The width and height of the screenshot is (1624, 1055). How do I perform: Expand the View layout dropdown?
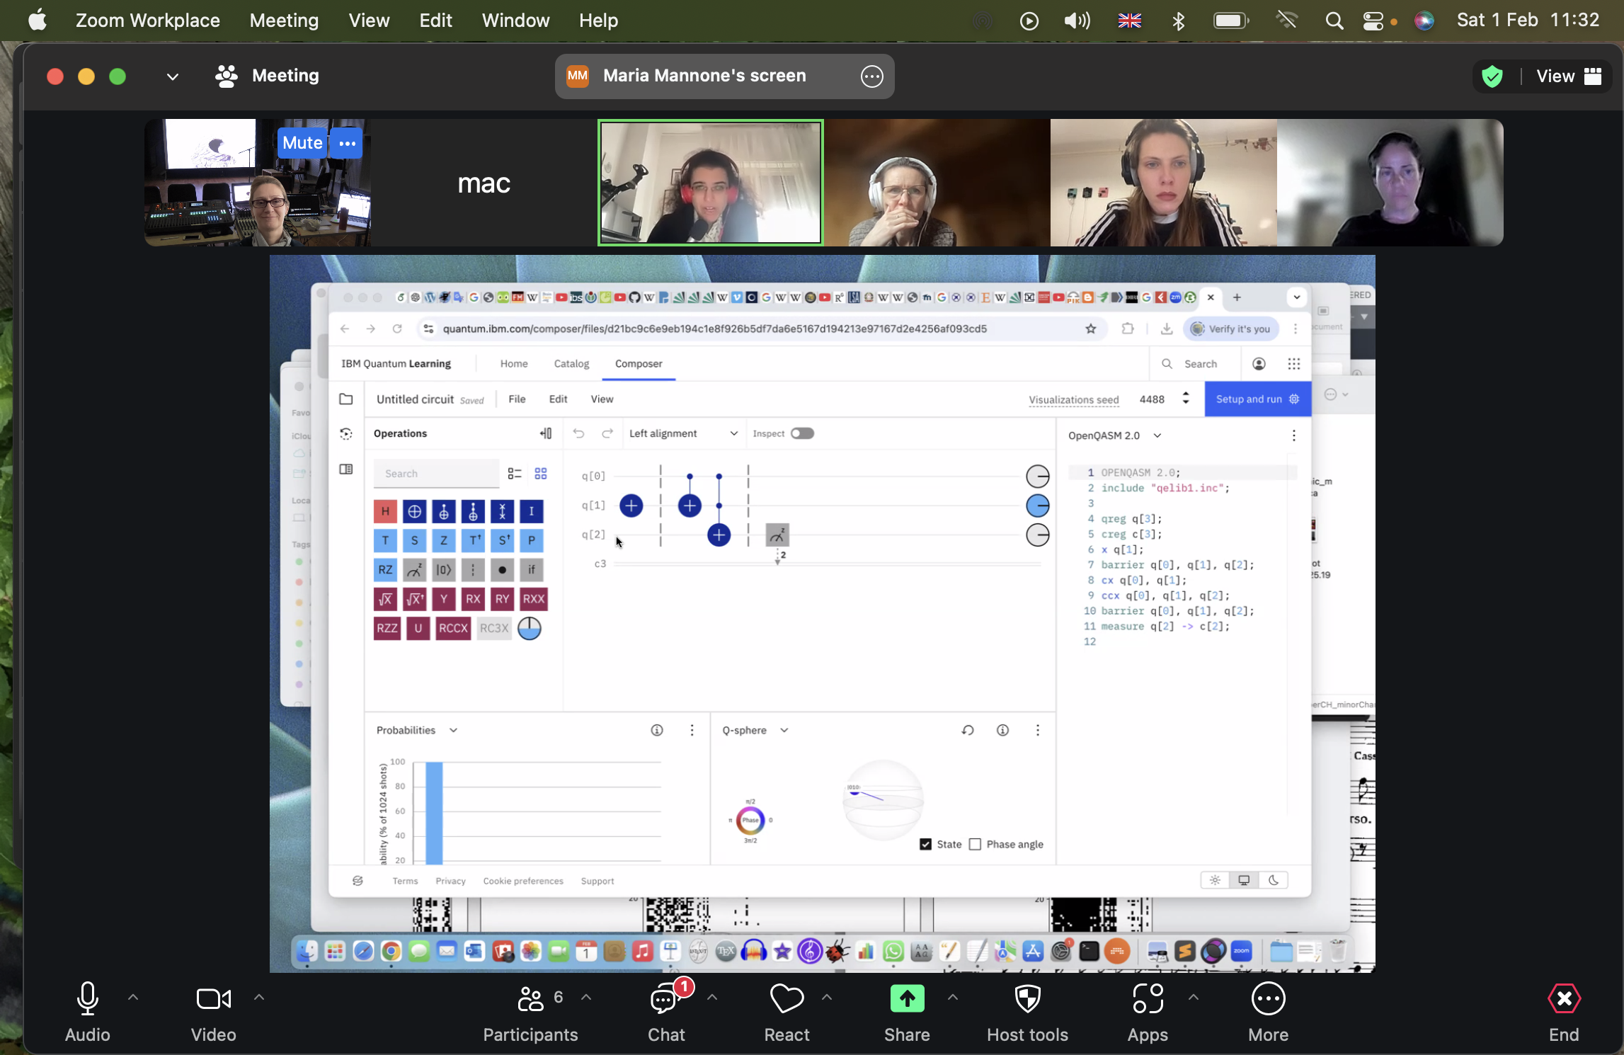point(1568,76)
